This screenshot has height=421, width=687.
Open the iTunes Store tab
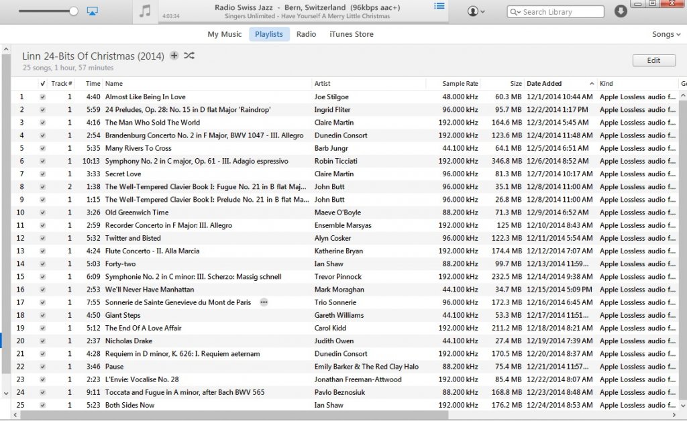[352, 34]
